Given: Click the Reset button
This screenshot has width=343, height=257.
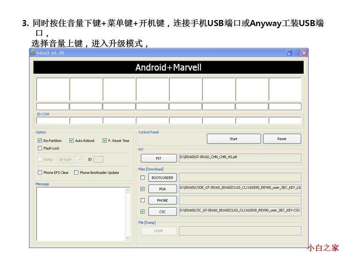Looking at the screenshot, I should (x=282, y=139).
